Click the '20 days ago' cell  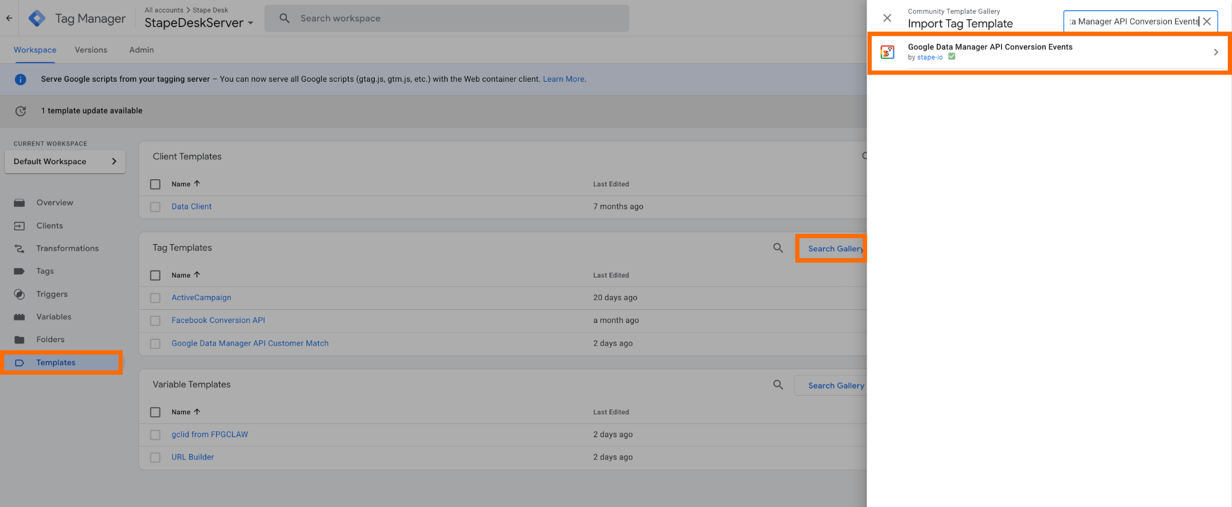coord(615,298)
